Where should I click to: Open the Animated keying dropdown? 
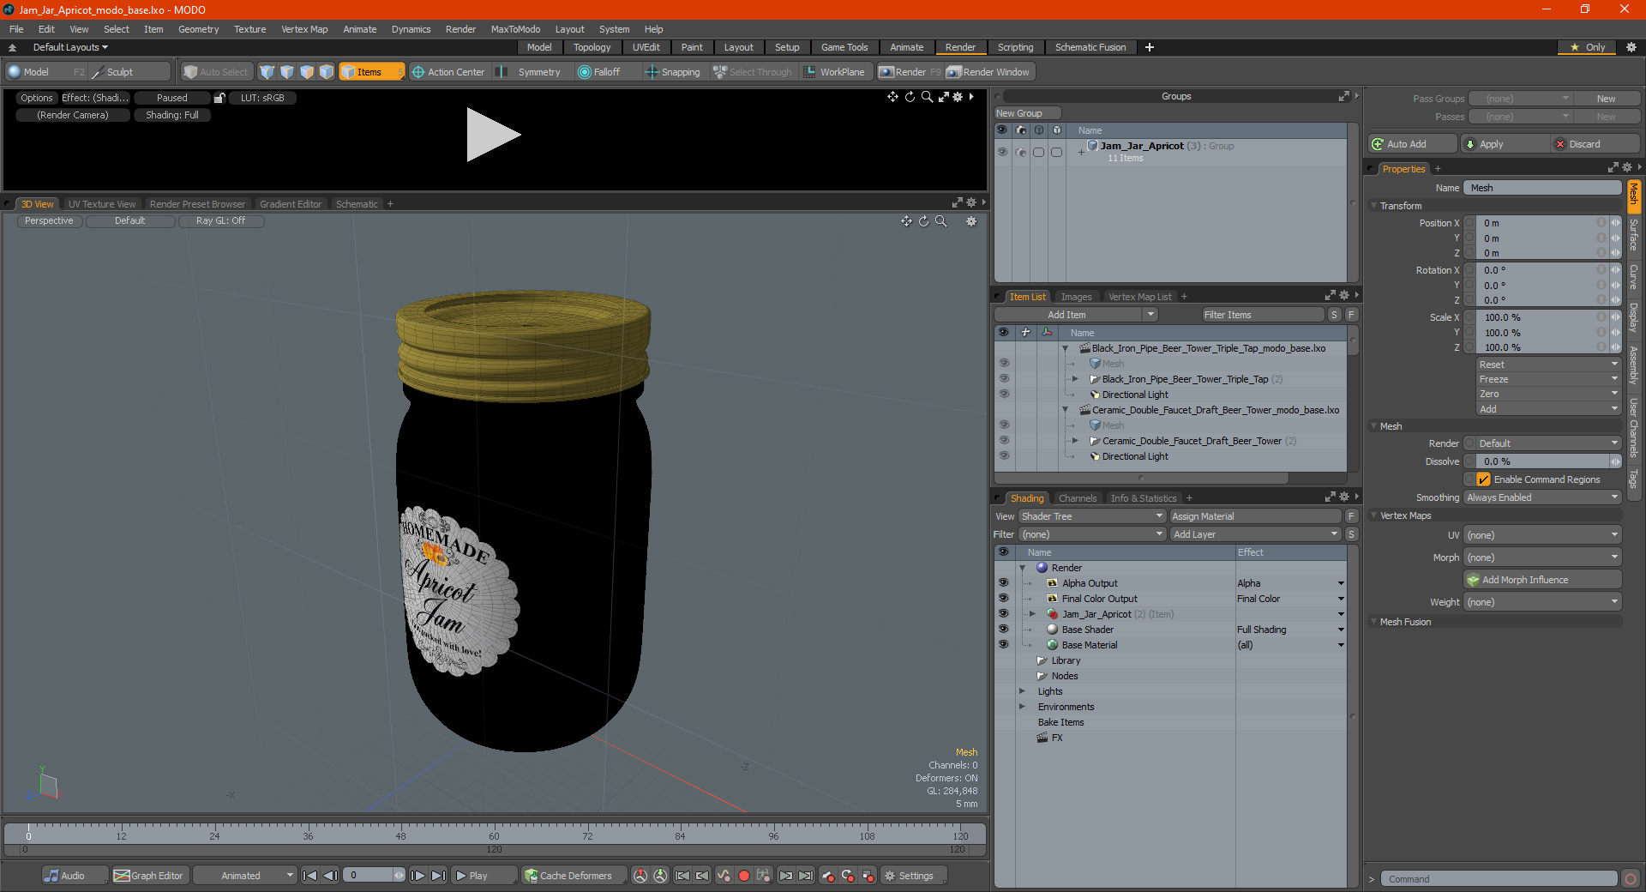(x=245, y=876)
